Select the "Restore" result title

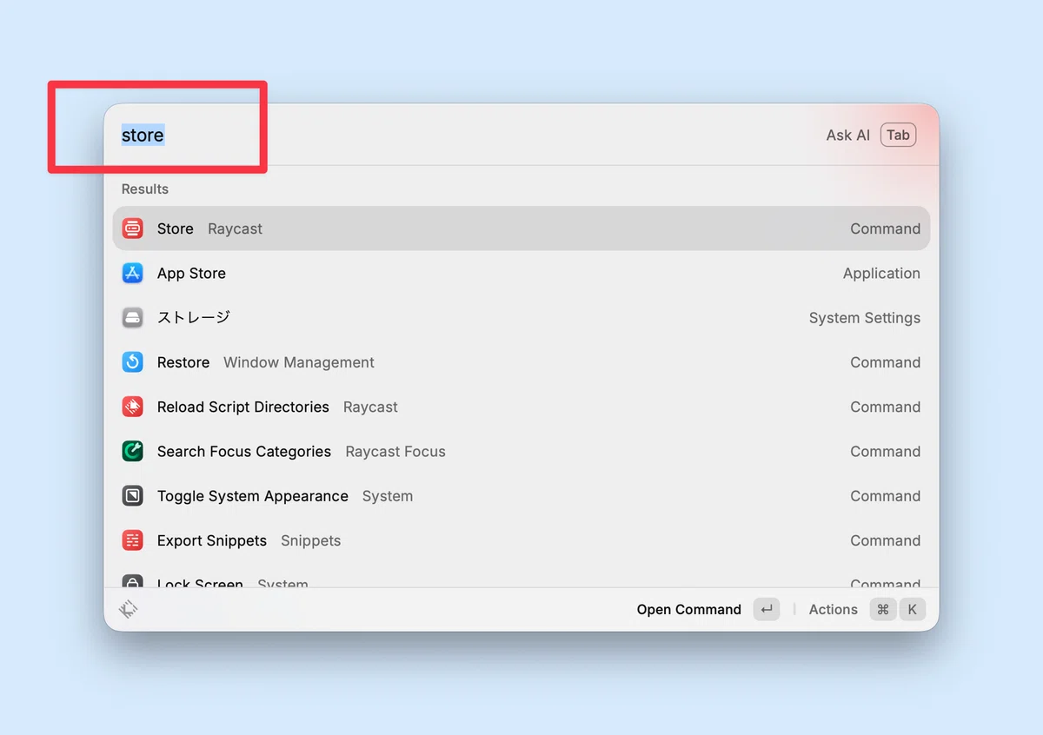[183, 362]
